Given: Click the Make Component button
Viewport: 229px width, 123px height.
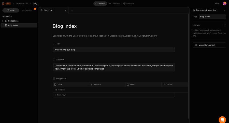Looking at the screenshot, I should click(209, 45).
